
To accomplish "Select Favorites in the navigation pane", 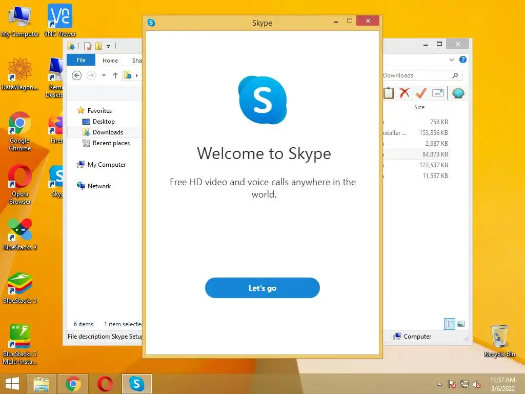I will 99,111.
